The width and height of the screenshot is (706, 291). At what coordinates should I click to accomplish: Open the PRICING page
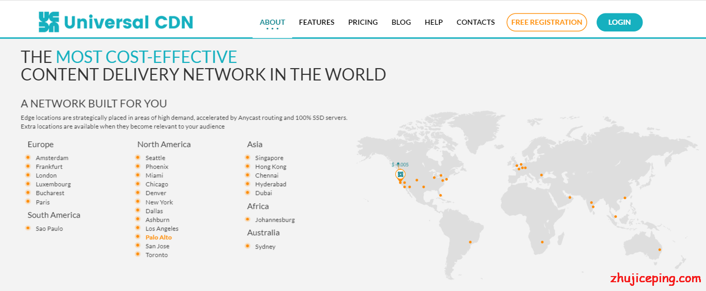tap(363, 22)
